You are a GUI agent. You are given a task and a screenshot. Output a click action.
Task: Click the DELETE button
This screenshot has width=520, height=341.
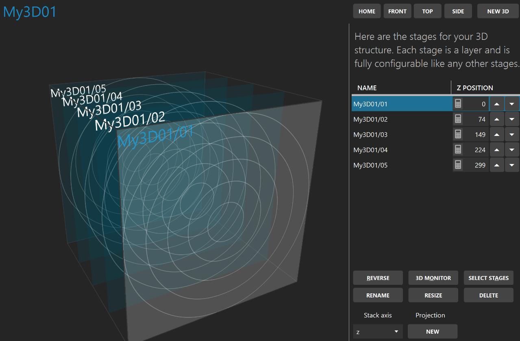pyautogui.click(x=488, y=295)
